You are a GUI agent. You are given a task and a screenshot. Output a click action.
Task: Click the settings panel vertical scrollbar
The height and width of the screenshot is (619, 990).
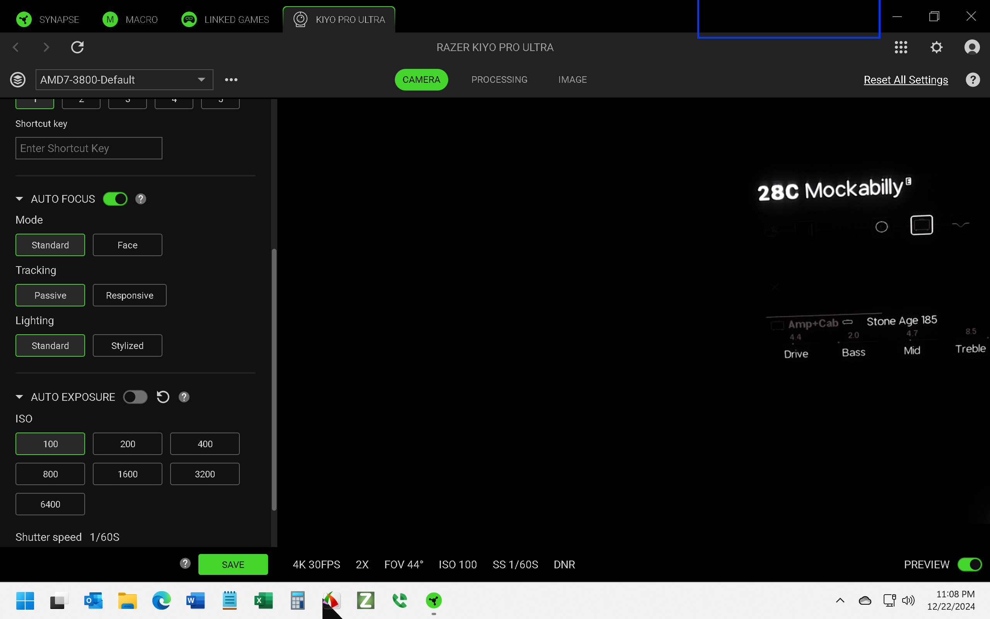[x=274, y=380]
